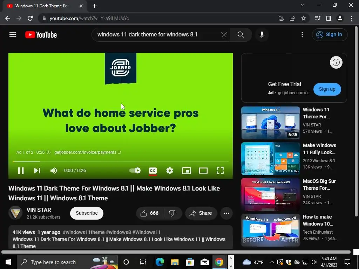
Task: Open media control icon in Chrome toolbar
Action: [317, 18]
